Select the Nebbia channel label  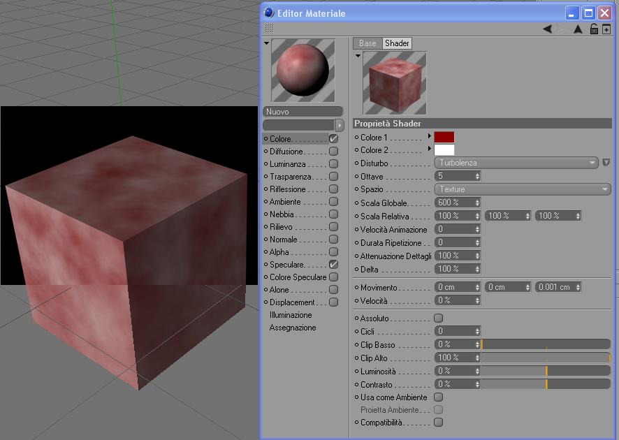coord(282,214)
